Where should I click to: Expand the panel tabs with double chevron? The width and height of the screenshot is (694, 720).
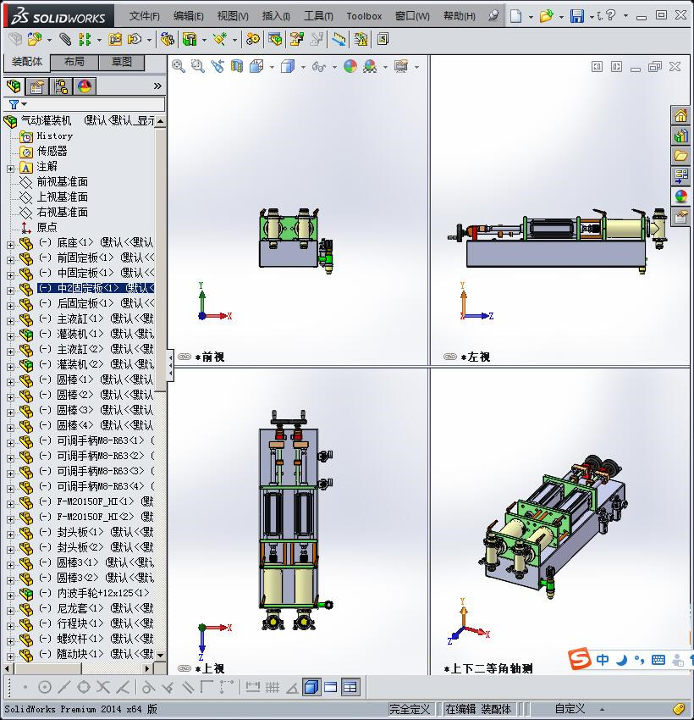pyautogui.click(x=157, y=86)
